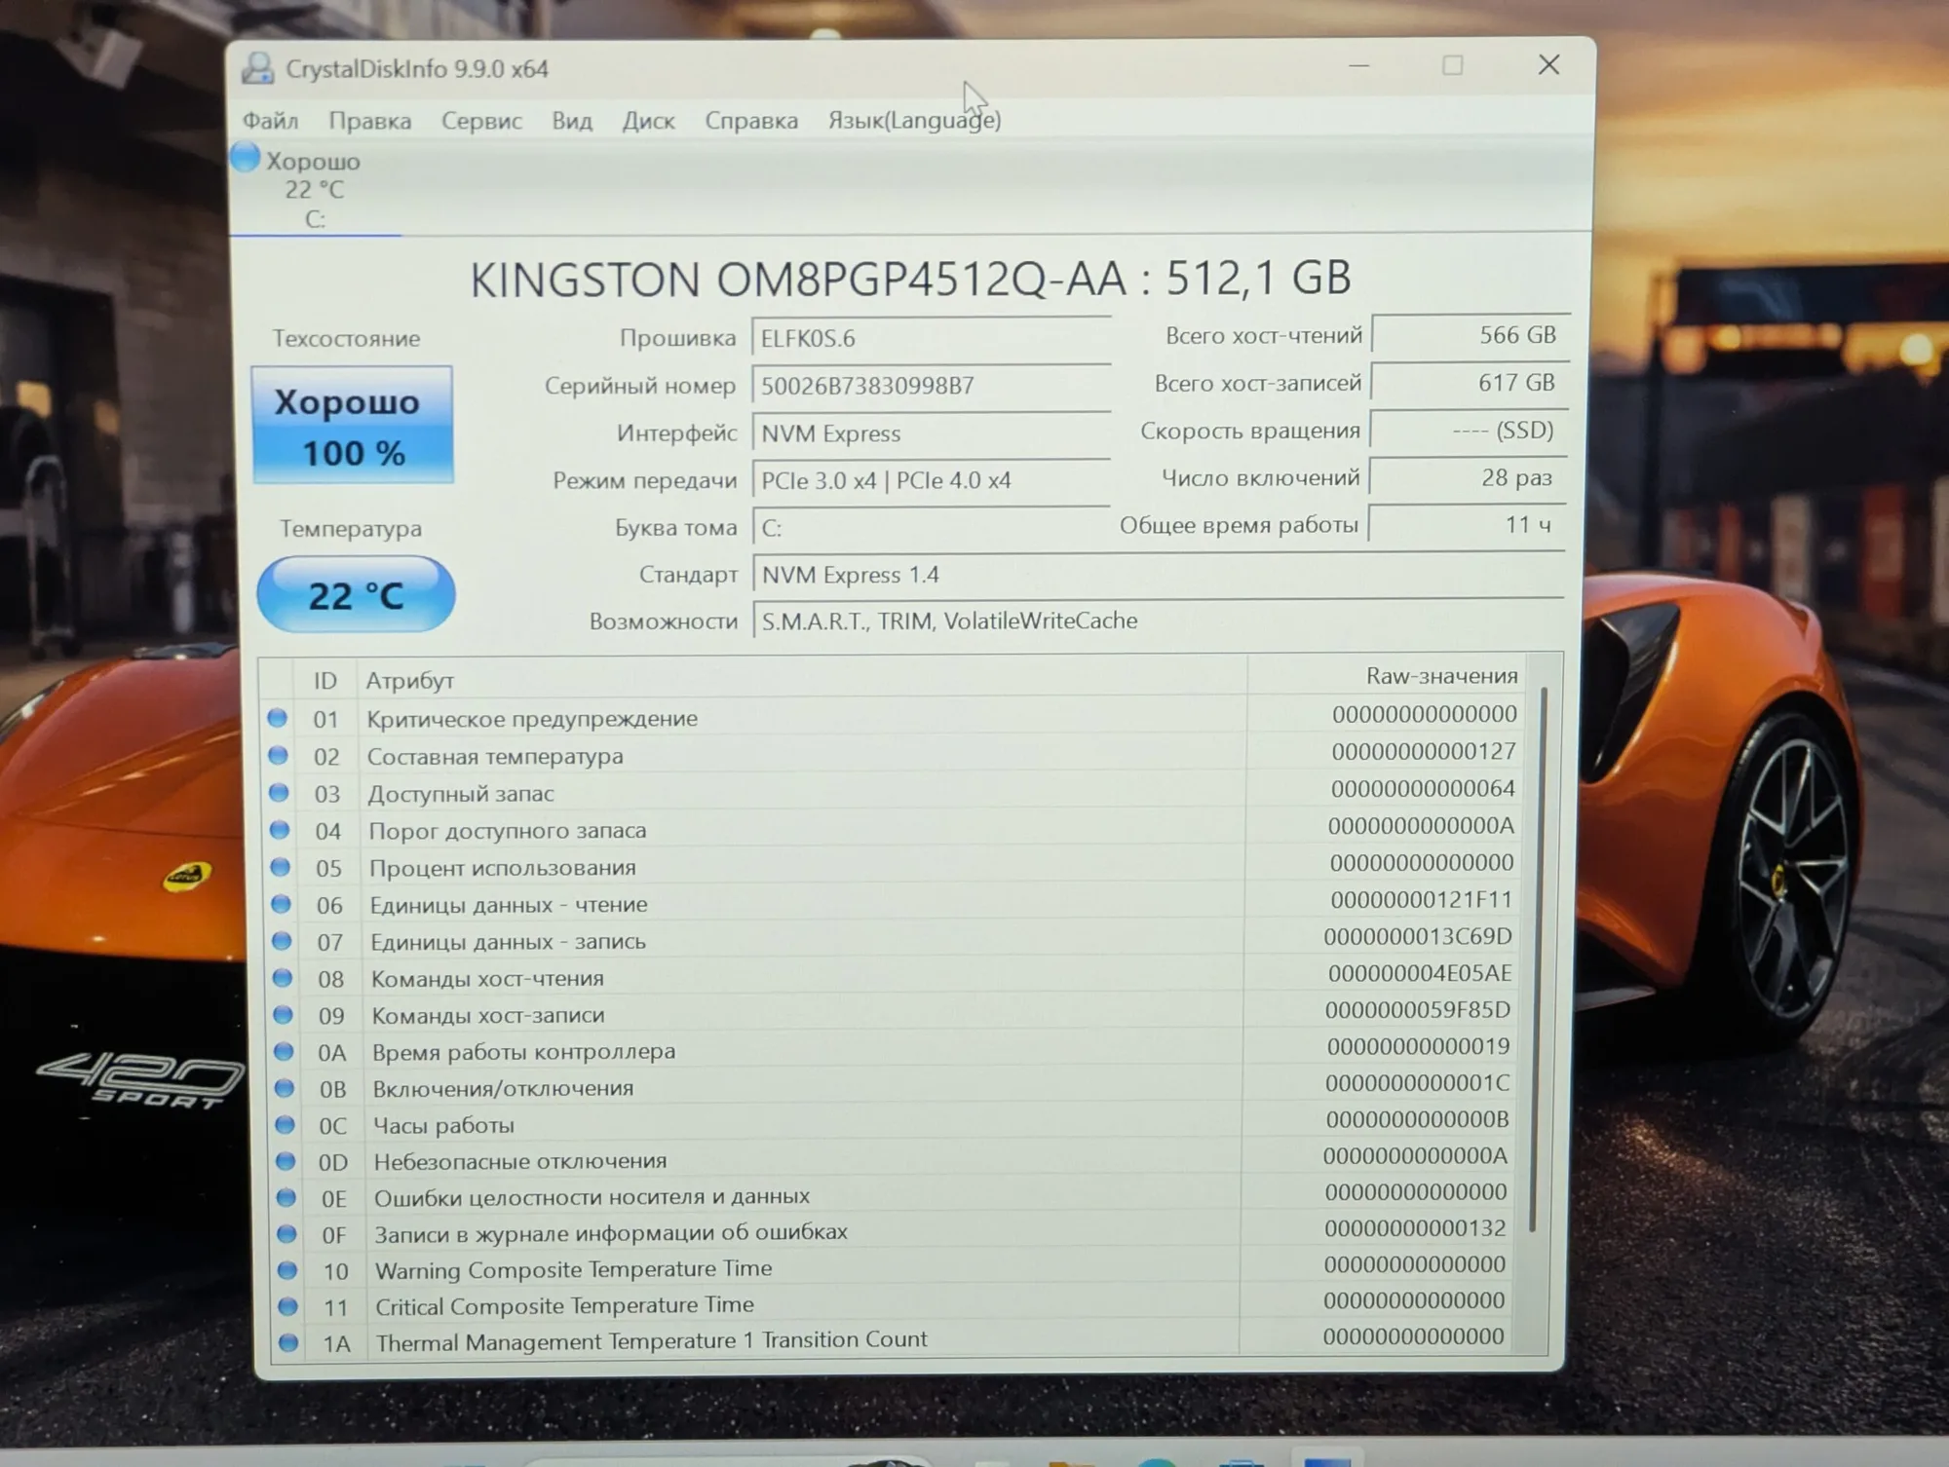Click status dot for Небезопасные отключения row
Viewport: 1949px width, 1467px height.
point(286,1161)
